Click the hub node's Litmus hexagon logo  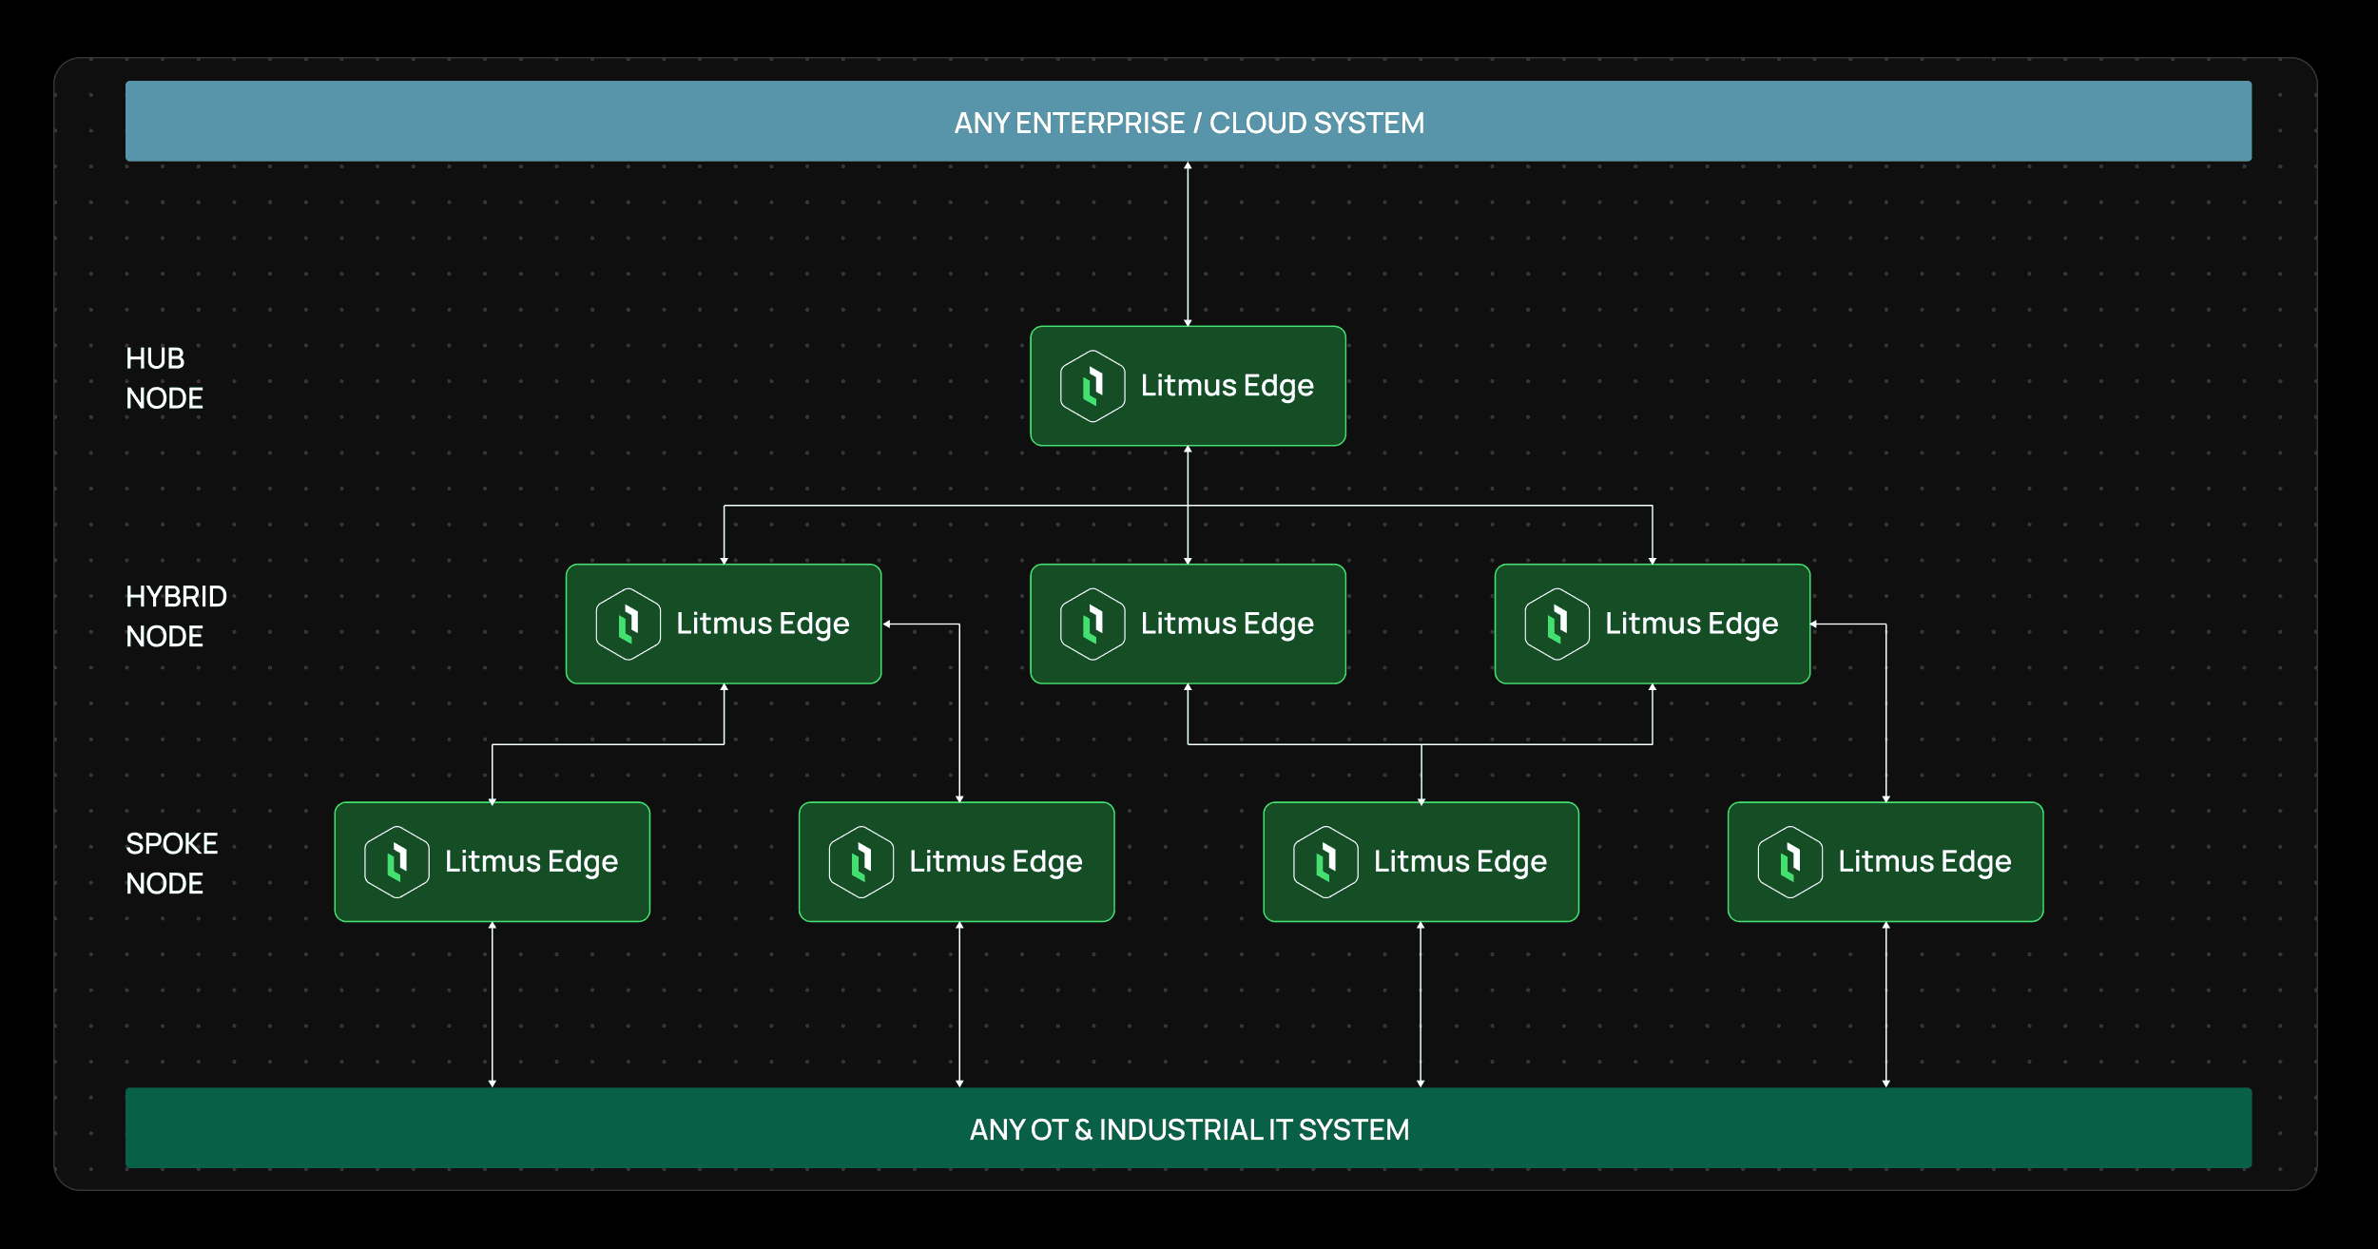point(1092,386)
